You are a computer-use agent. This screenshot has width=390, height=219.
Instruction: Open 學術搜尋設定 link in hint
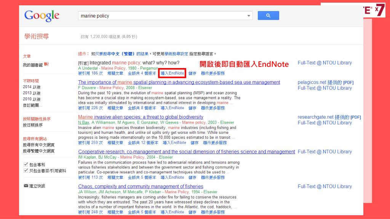176,54
